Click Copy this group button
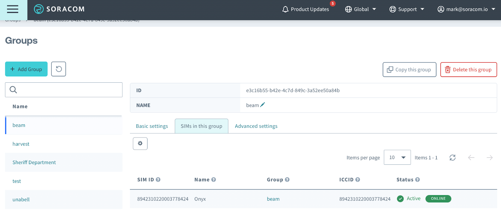This screenshot has height=223, width=501. (x=409, y=70)
